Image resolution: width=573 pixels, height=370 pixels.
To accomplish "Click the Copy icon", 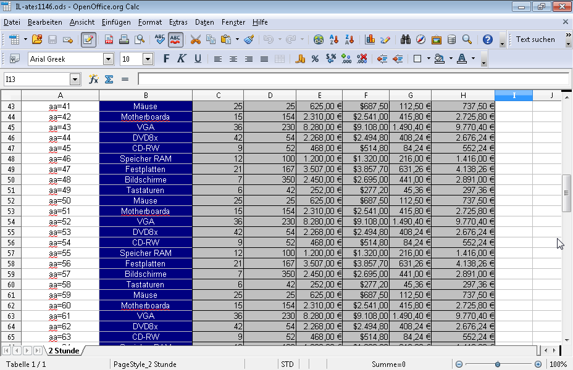I will [x=211, y=39].
